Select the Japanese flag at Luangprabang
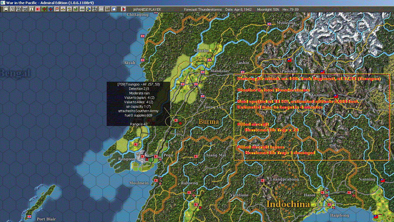Screen dimensions: 394x222 (x=263, y=180)
